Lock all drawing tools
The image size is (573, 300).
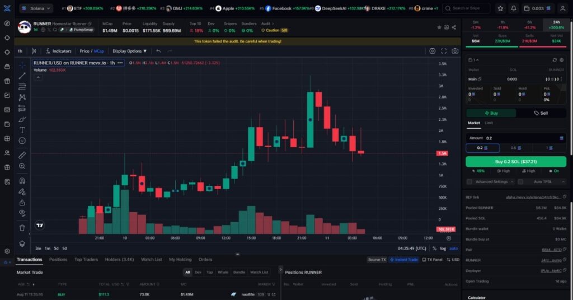(22, 203)
